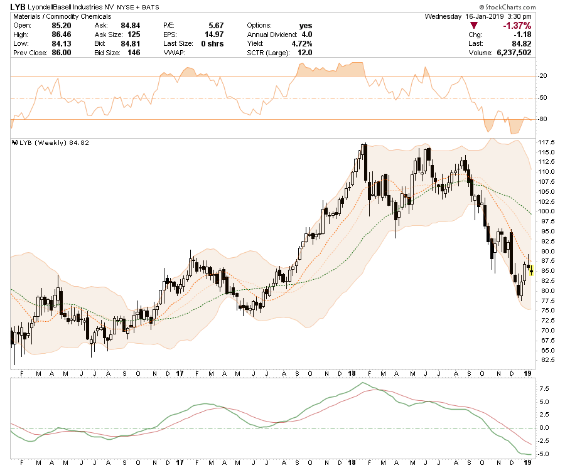Click the 7.5 label on the MACD axis
The image size is (565, 468).
point(544,389)
